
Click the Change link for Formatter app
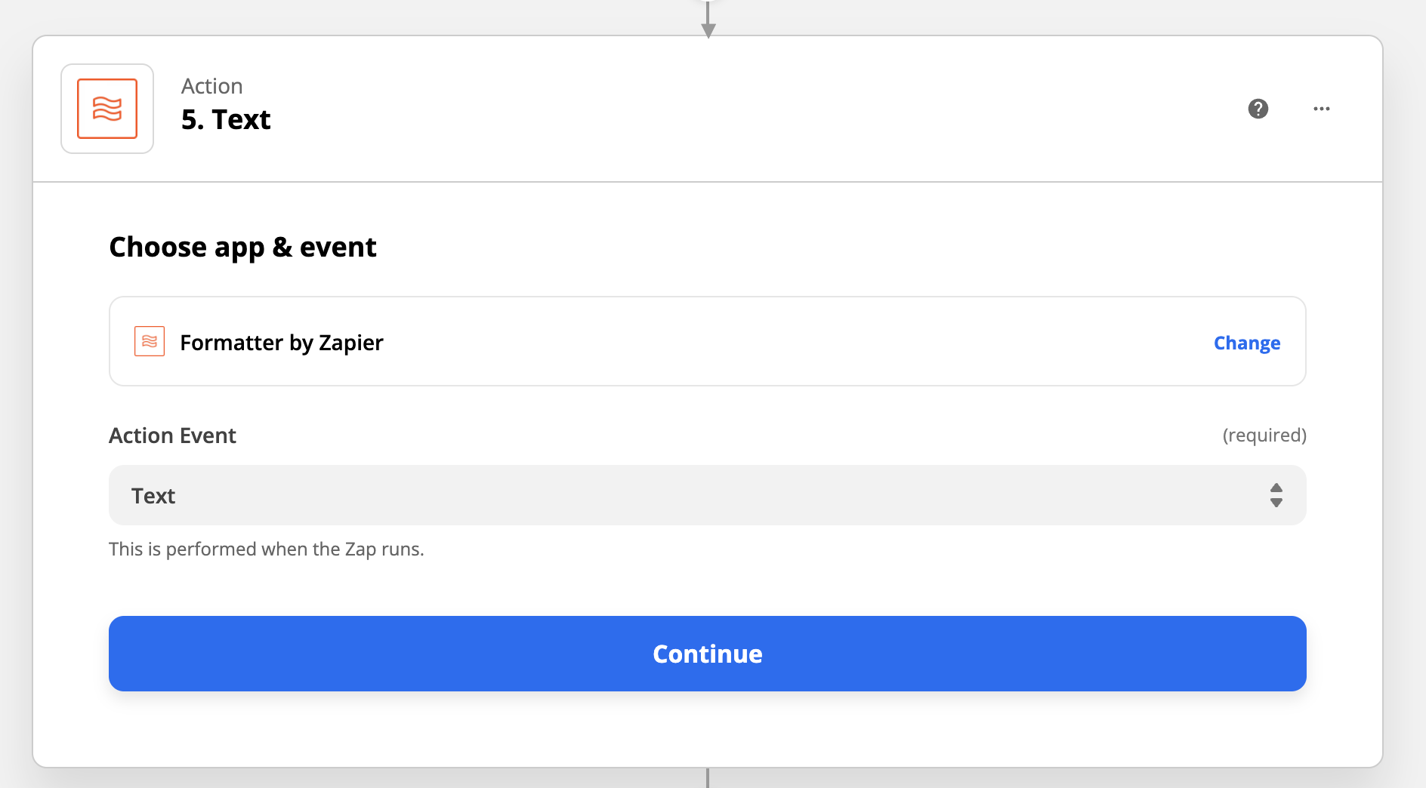click(x=1247, y=343)
